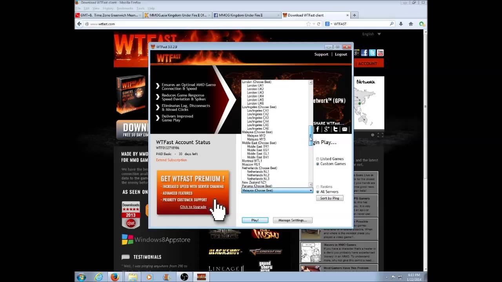Select New Zealand NZ1 server
The image size is (502, 282).
coord(254,183)
